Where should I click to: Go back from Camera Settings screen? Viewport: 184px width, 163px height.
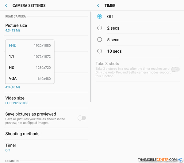[6, 6]
